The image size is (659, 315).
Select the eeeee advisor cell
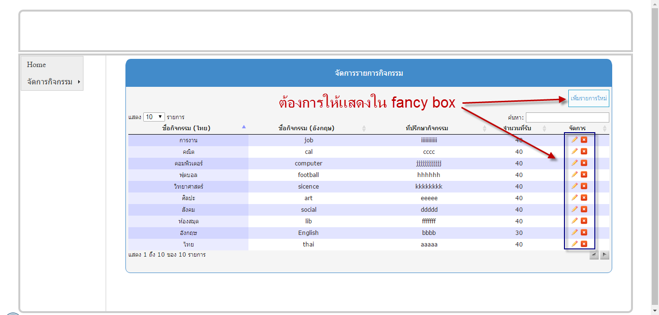tap(428, 198)
